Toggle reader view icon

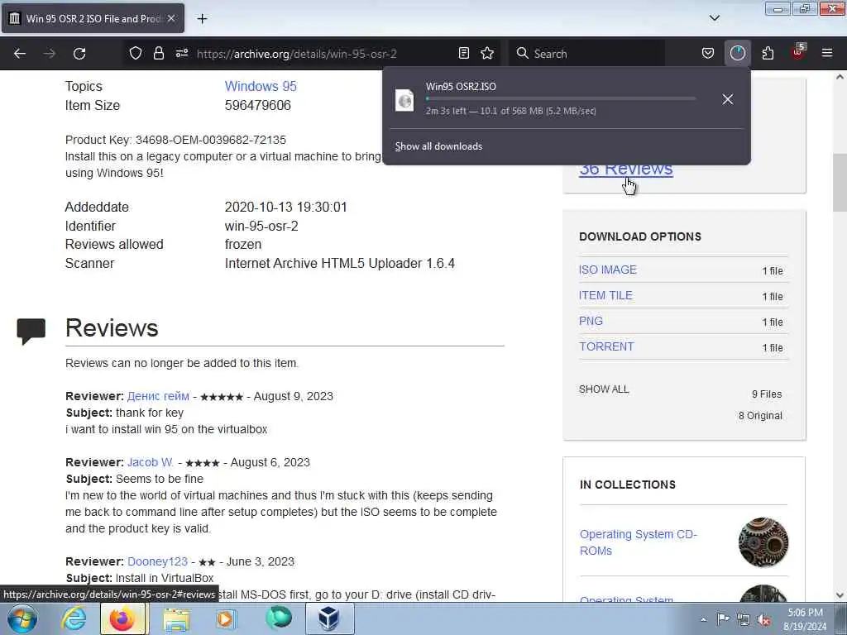pos(464,54)
